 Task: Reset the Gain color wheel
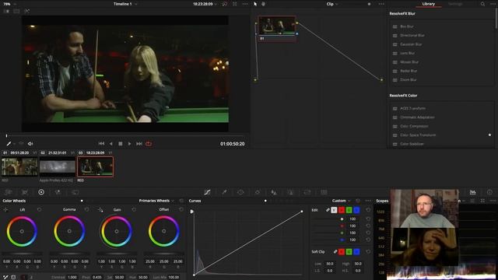(134, 209)
